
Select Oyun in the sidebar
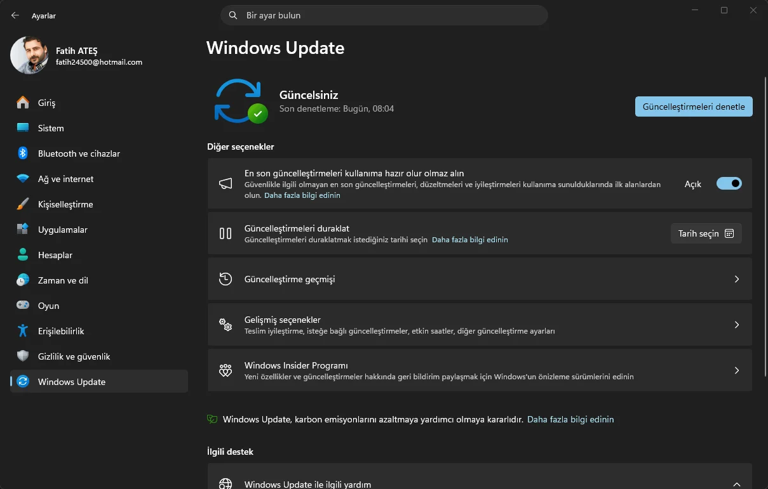click(99, 306)
